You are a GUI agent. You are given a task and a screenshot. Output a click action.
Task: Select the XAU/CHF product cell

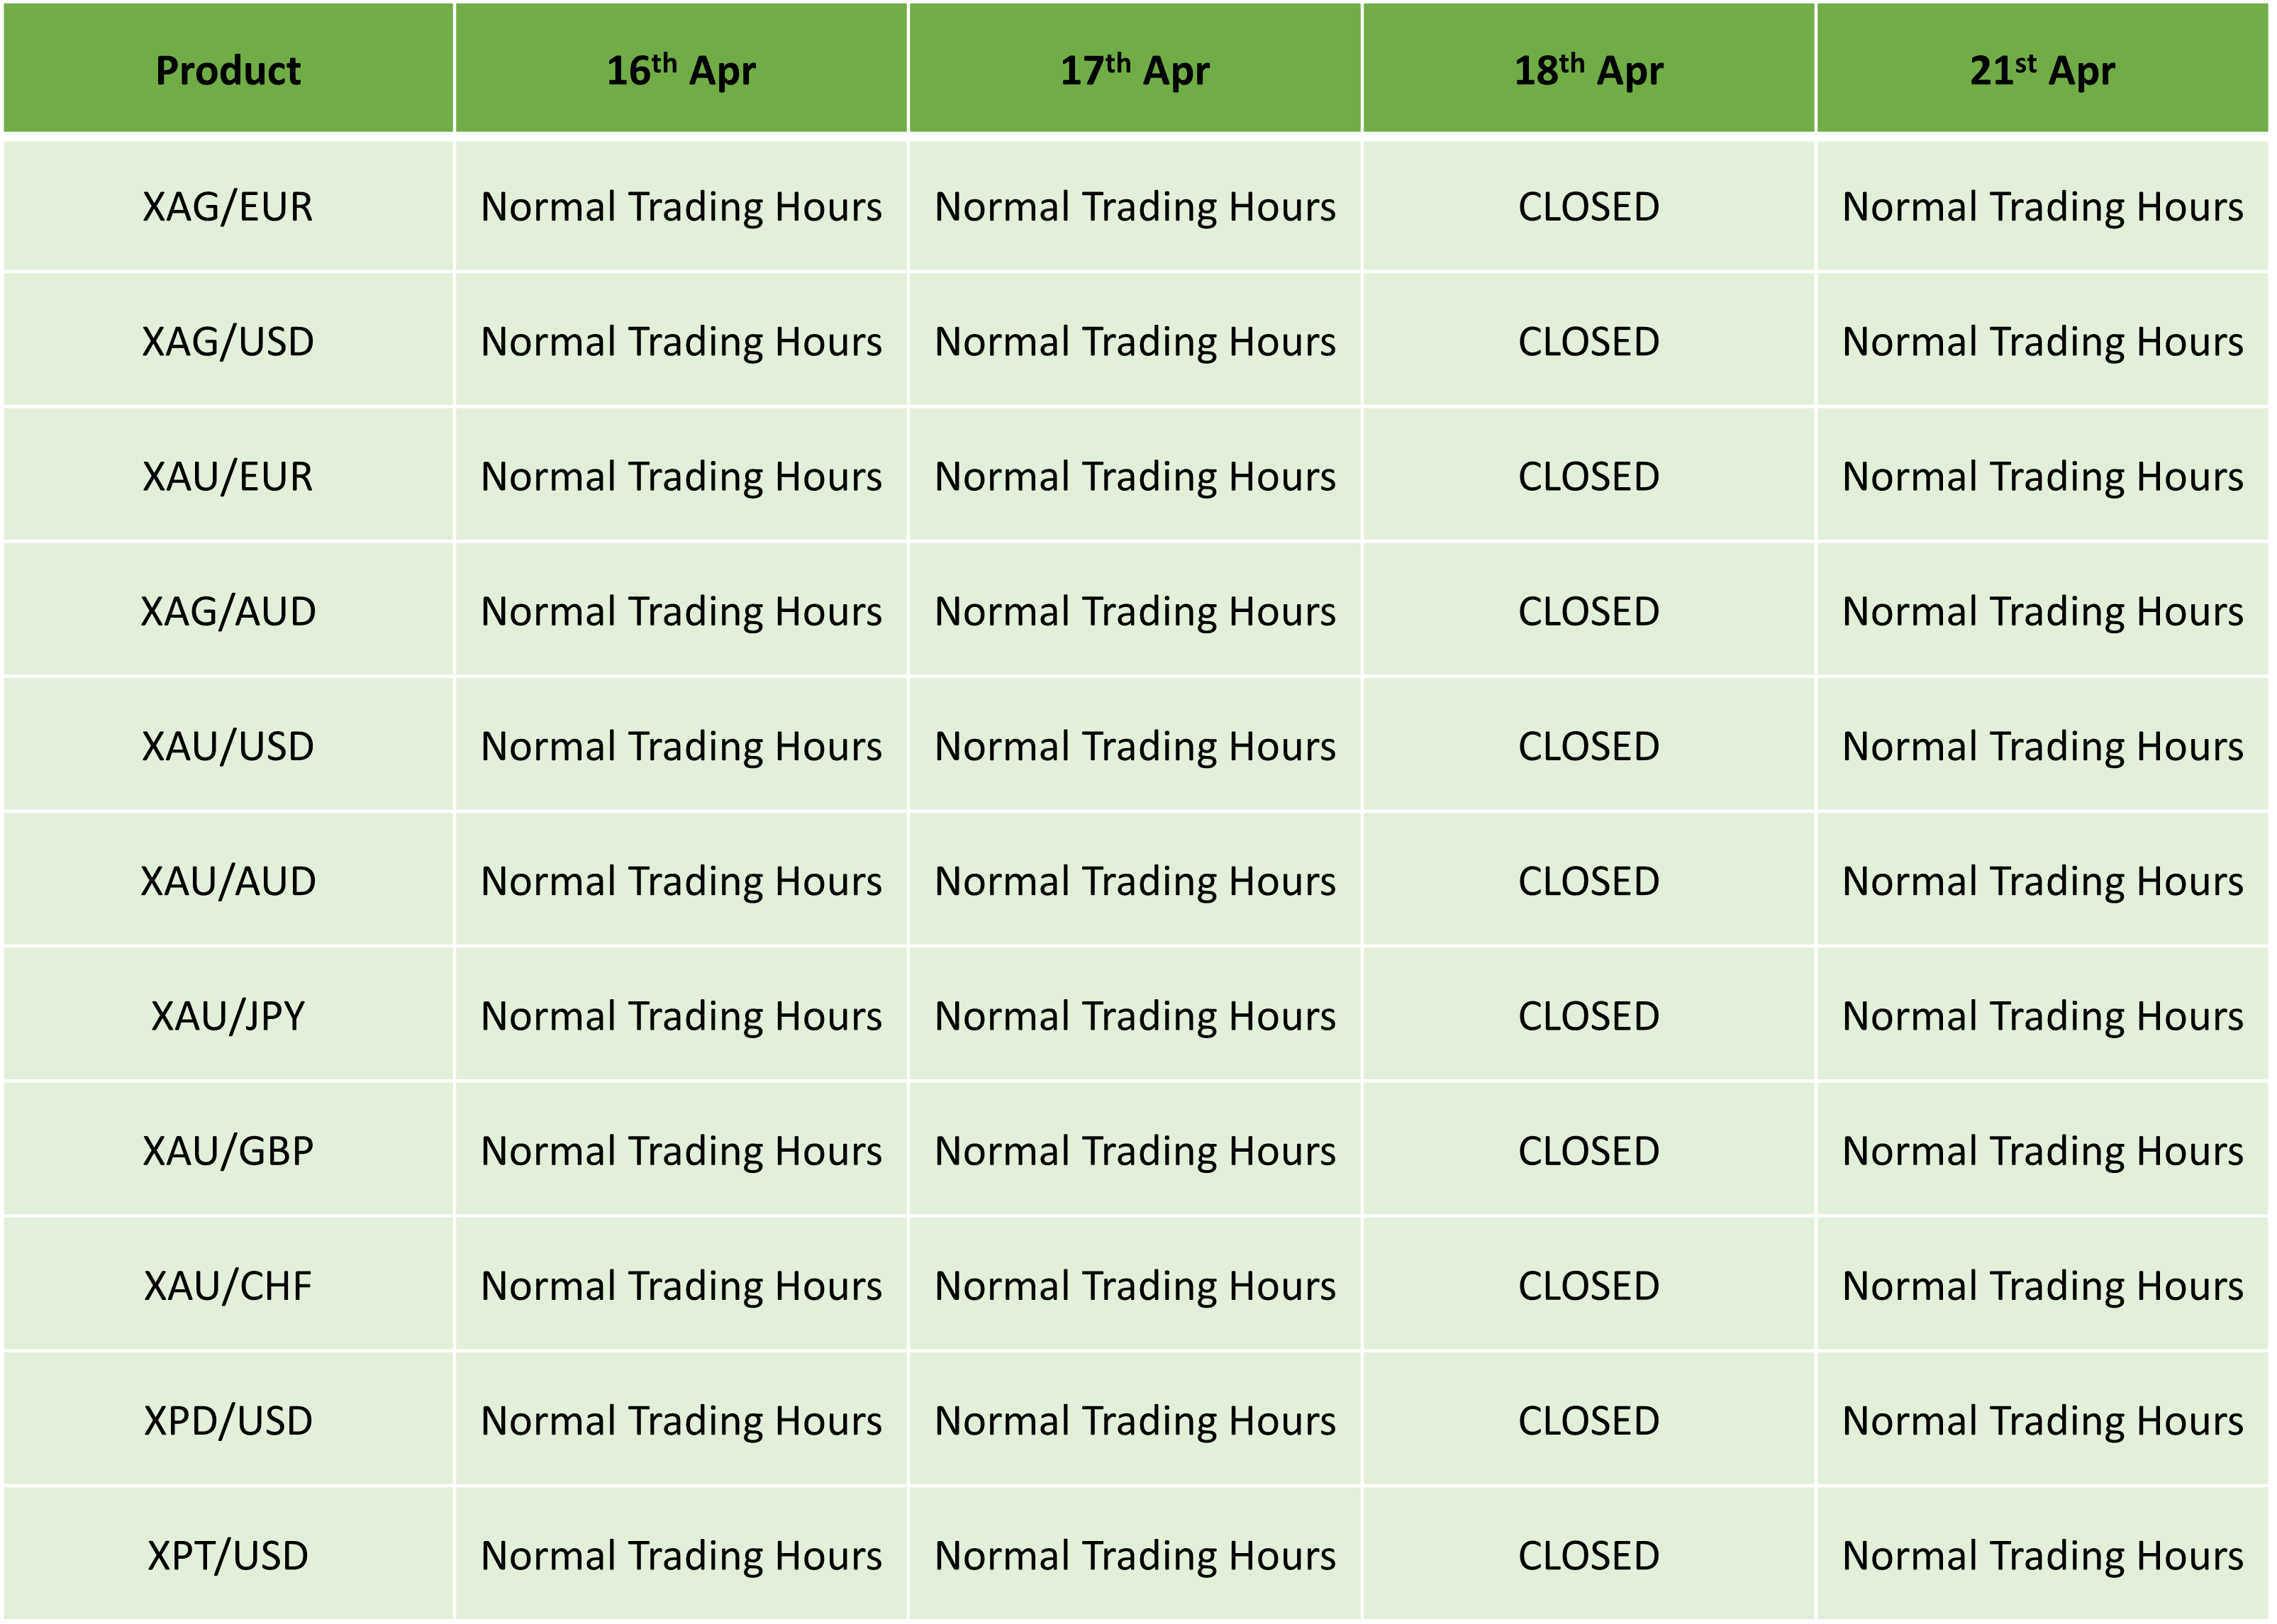(228, 1285)
